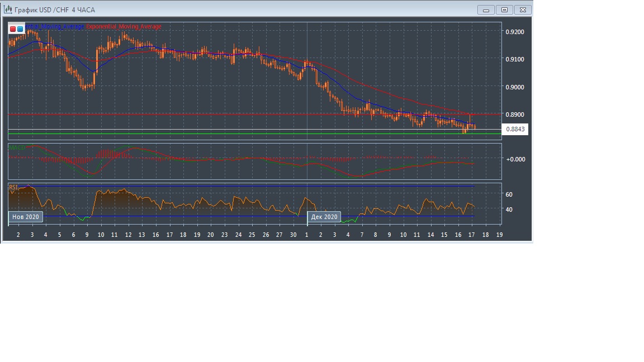Click the 0.8900 price axis label

[x=515, y=115]
